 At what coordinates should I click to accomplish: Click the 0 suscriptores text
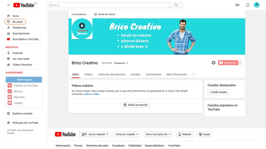(x=79, y=14)
